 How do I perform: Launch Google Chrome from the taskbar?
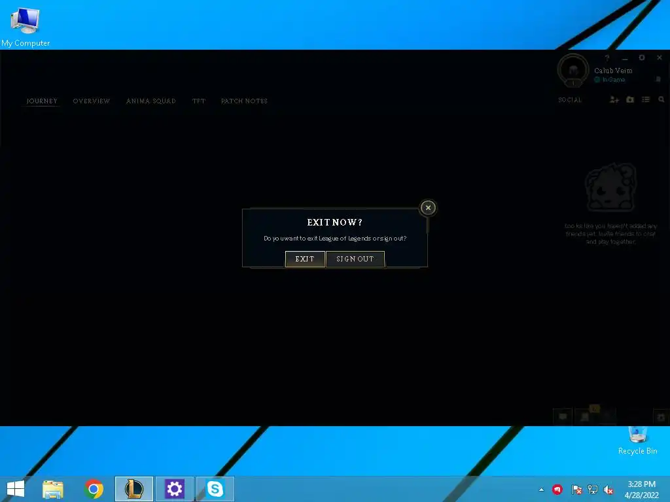tap(94, 489)
